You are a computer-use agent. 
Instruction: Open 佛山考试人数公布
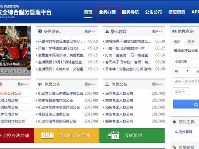coord(119,114)
